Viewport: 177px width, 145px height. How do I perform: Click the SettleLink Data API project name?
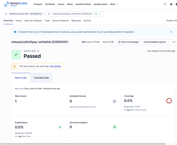coord(19,14)
